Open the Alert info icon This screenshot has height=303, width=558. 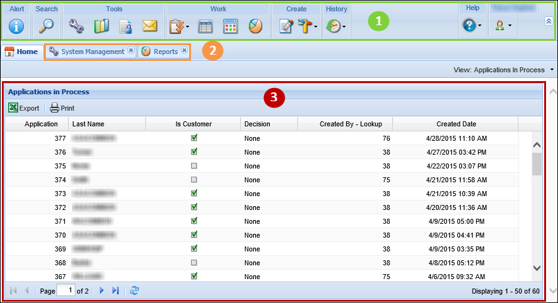[x=16, y=26]
